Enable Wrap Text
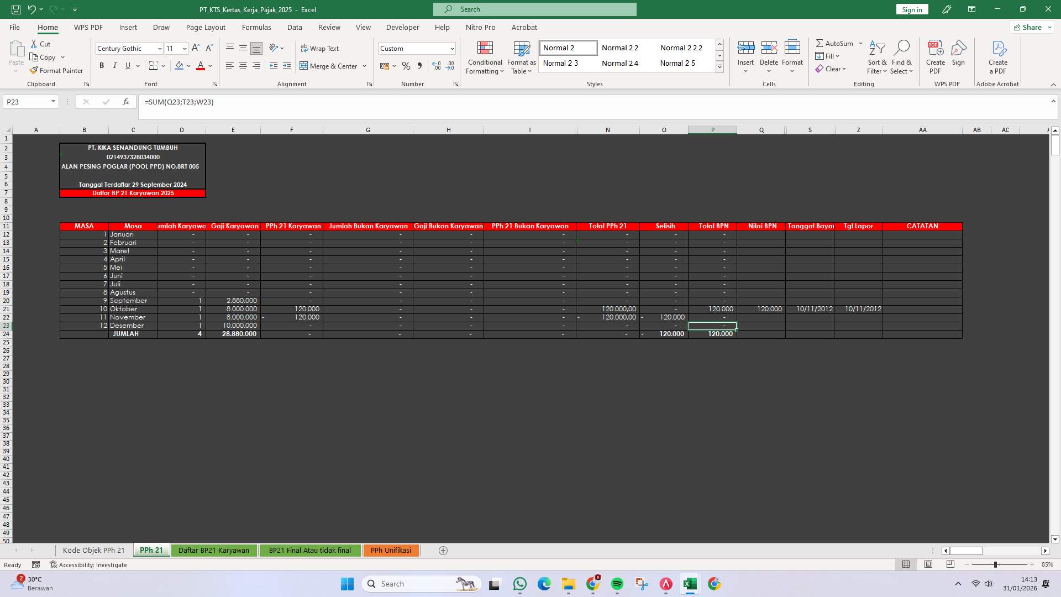This screenshot has height=597, width=1061. pyautogui.click(x=321, y=48)
